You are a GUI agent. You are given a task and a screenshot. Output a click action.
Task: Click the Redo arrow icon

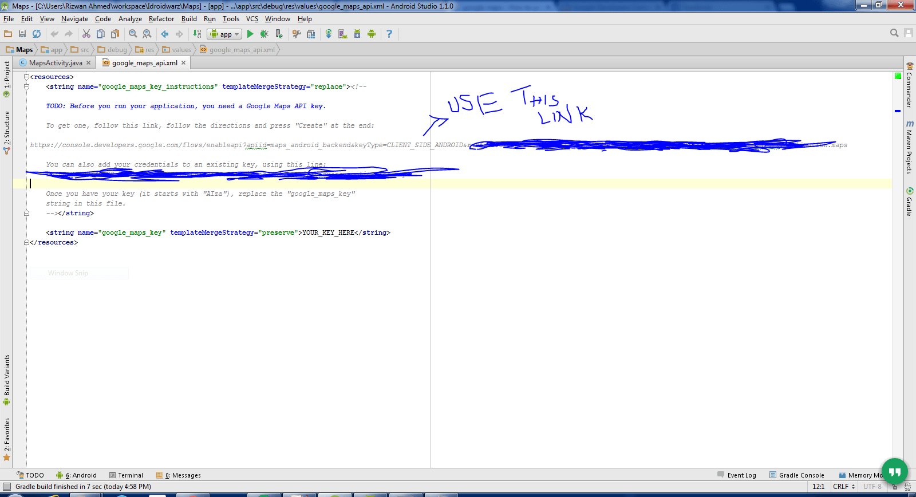click(x=69, y=34)
